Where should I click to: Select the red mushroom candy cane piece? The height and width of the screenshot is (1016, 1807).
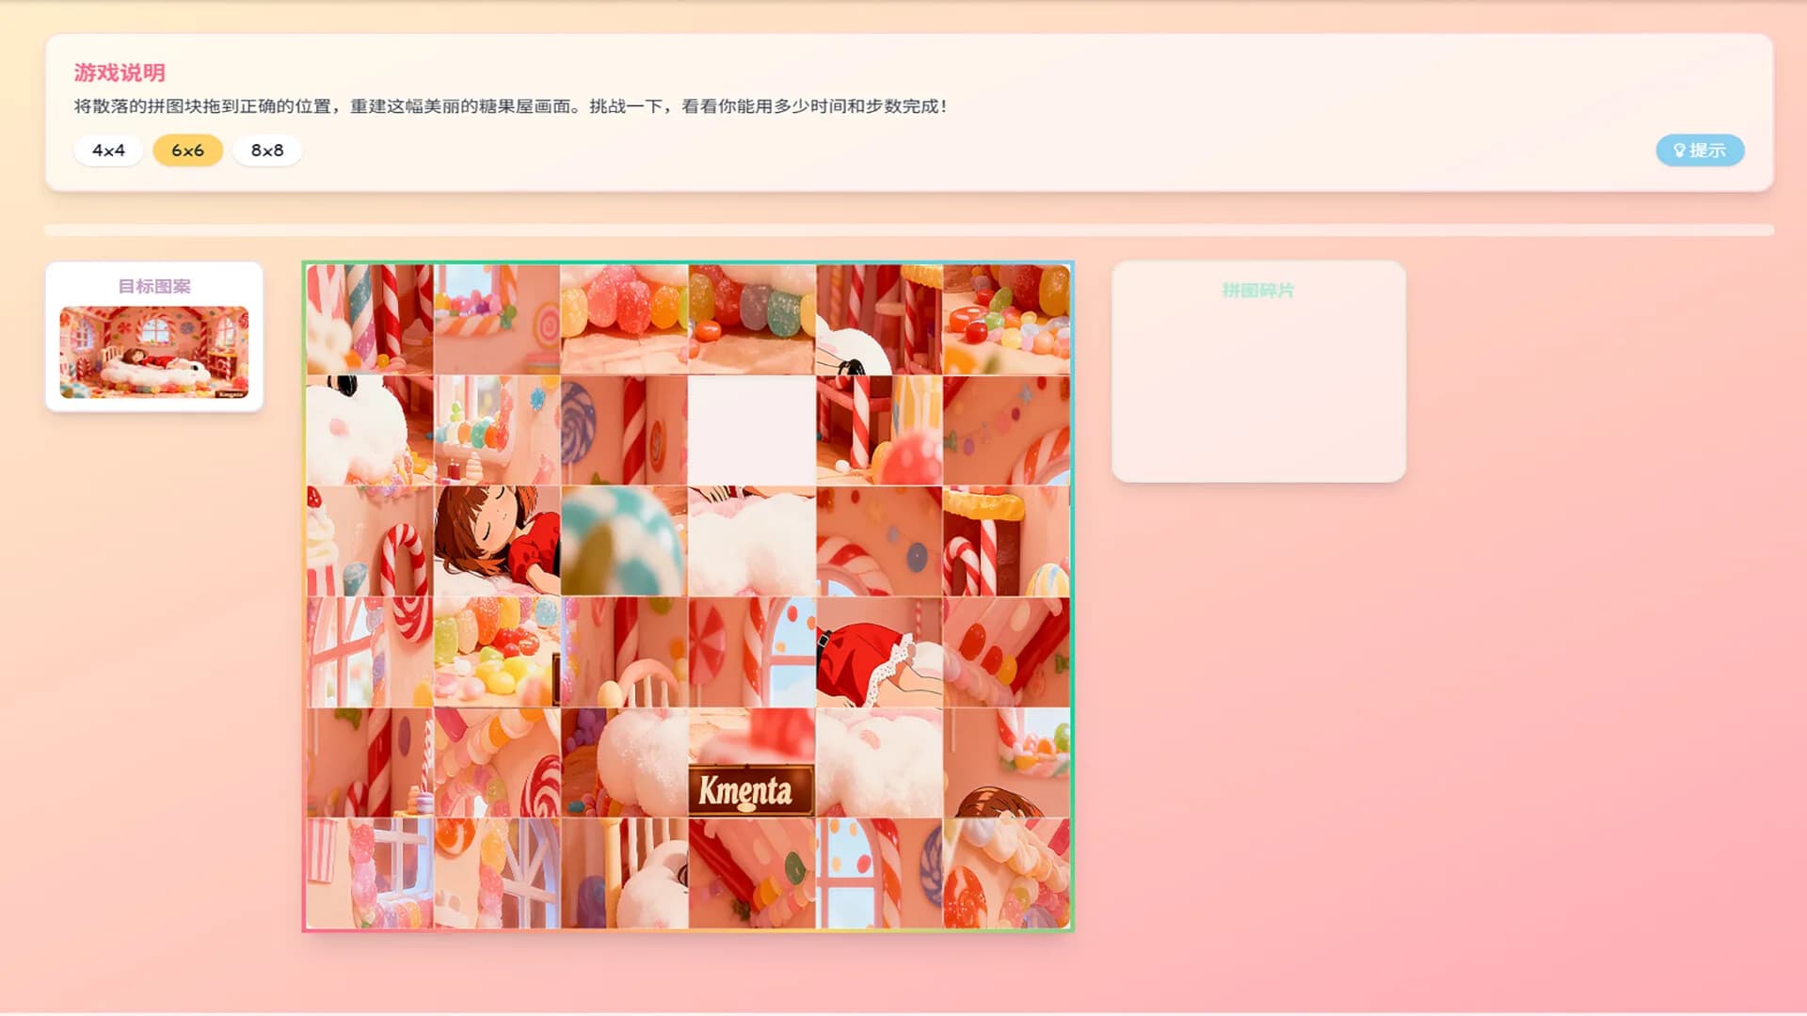pos(879,431)
